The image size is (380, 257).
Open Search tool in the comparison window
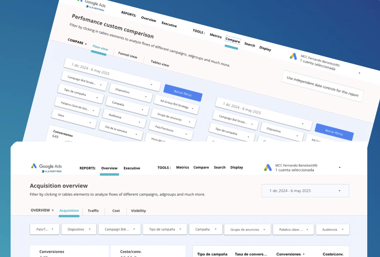click(250, 45)
